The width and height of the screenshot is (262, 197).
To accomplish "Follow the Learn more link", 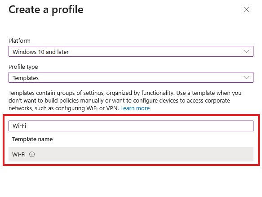I will tap(135, 108).
